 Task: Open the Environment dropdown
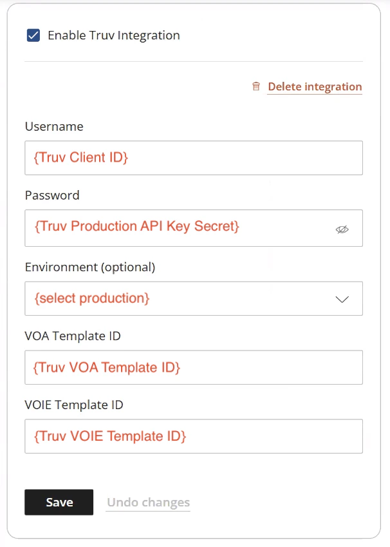pyautogui.click(x=193, y=298)
